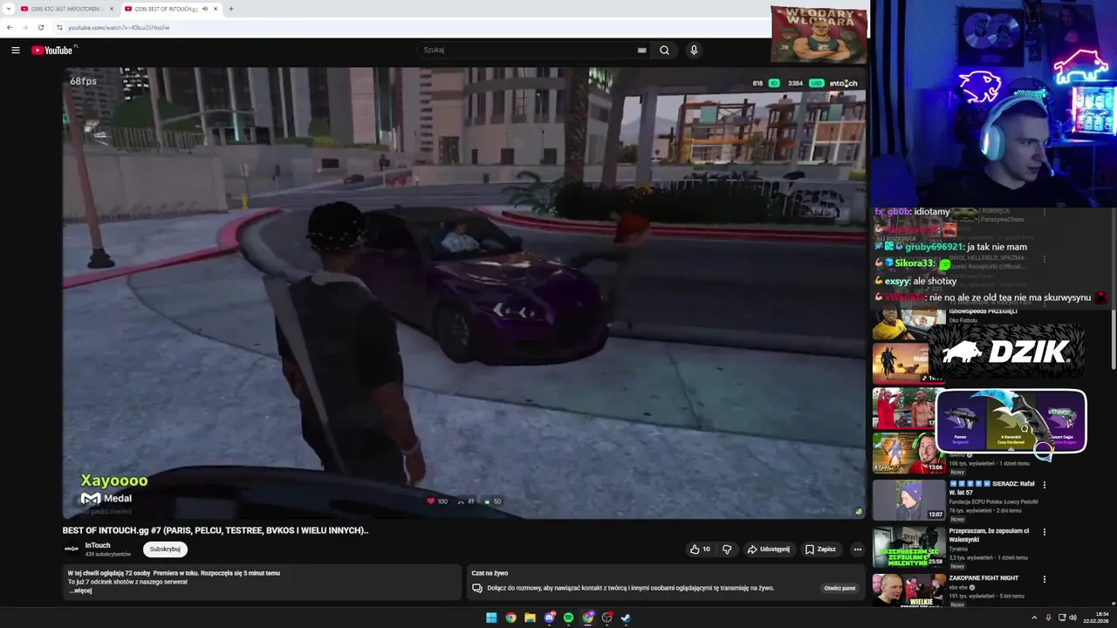Open the 13:06 duration recommended video thumbnail
The height and width of the screenshot is (628, 1117).
pos(908,453)
